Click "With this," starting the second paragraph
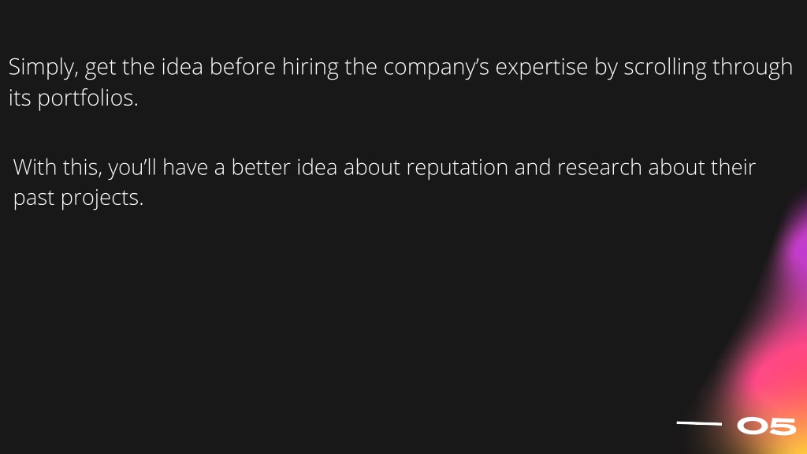The height and width of the screenshot is (454, 807). [x=57, y=168]
